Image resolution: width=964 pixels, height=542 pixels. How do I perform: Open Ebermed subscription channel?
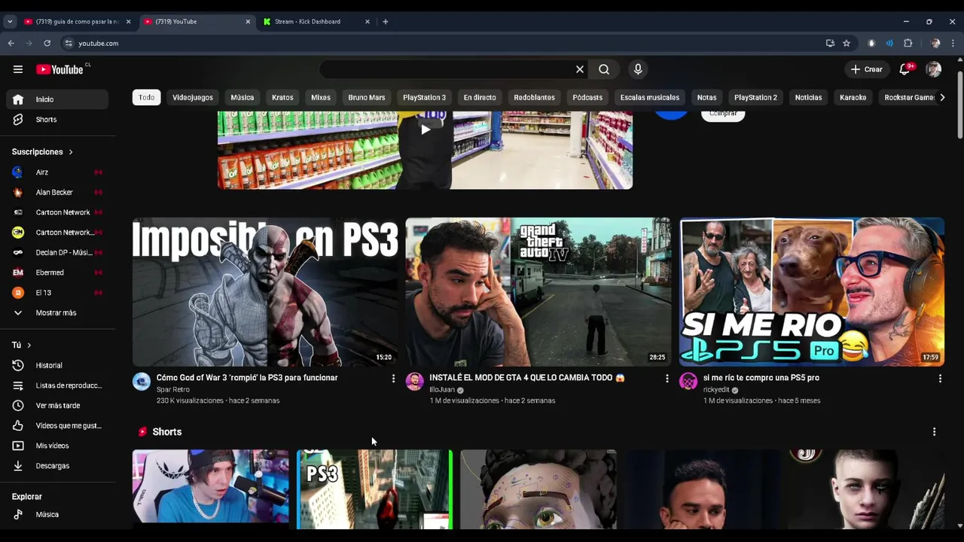pos(57,273)
